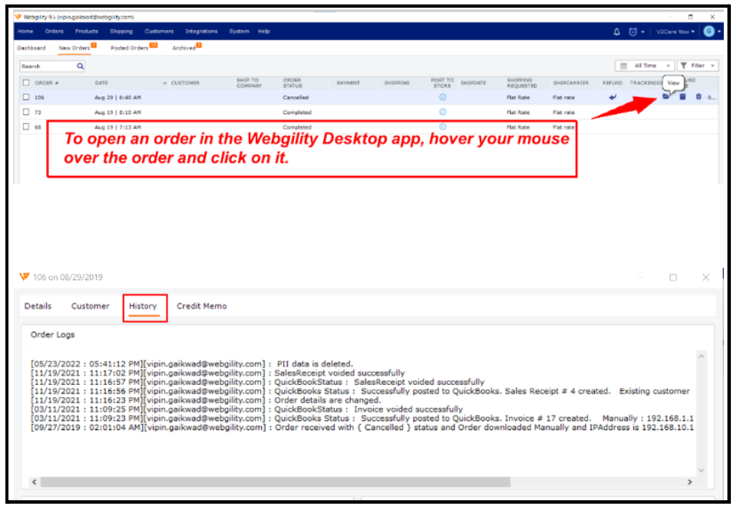Open the alarm clock scheduler icon
Screen dimensions: 737x510
(633, 31)
